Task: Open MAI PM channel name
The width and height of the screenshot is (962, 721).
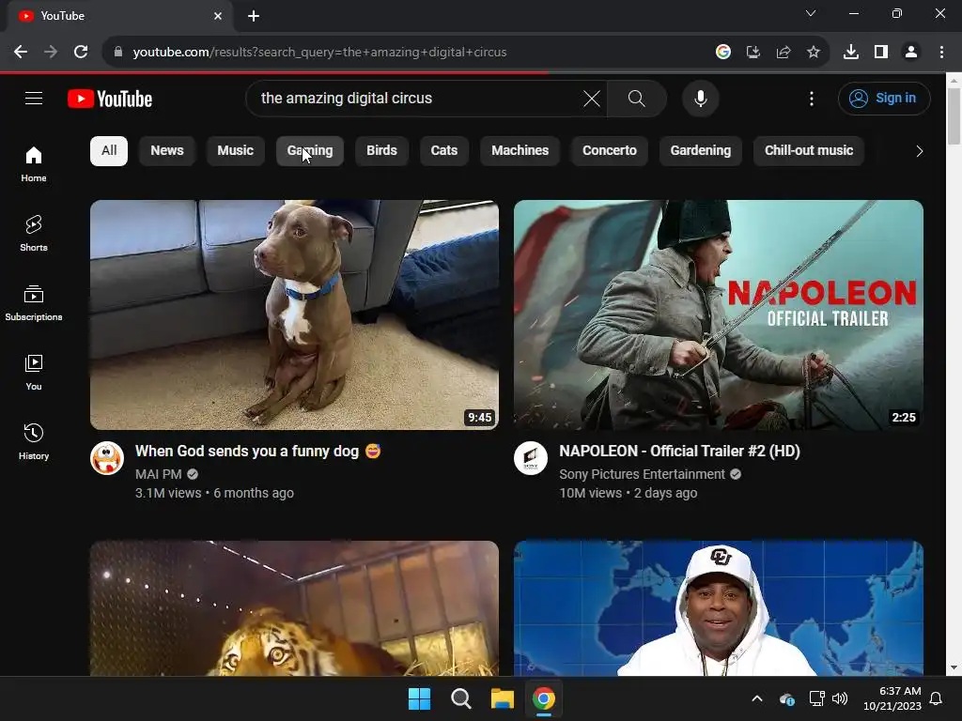Action: click(158, 474)
